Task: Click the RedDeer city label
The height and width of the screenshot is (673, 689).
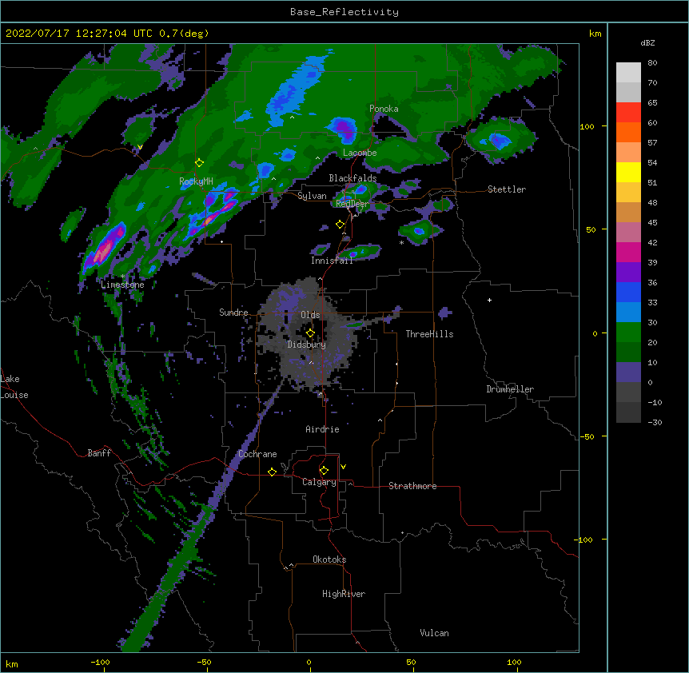Action: (352, 204)
